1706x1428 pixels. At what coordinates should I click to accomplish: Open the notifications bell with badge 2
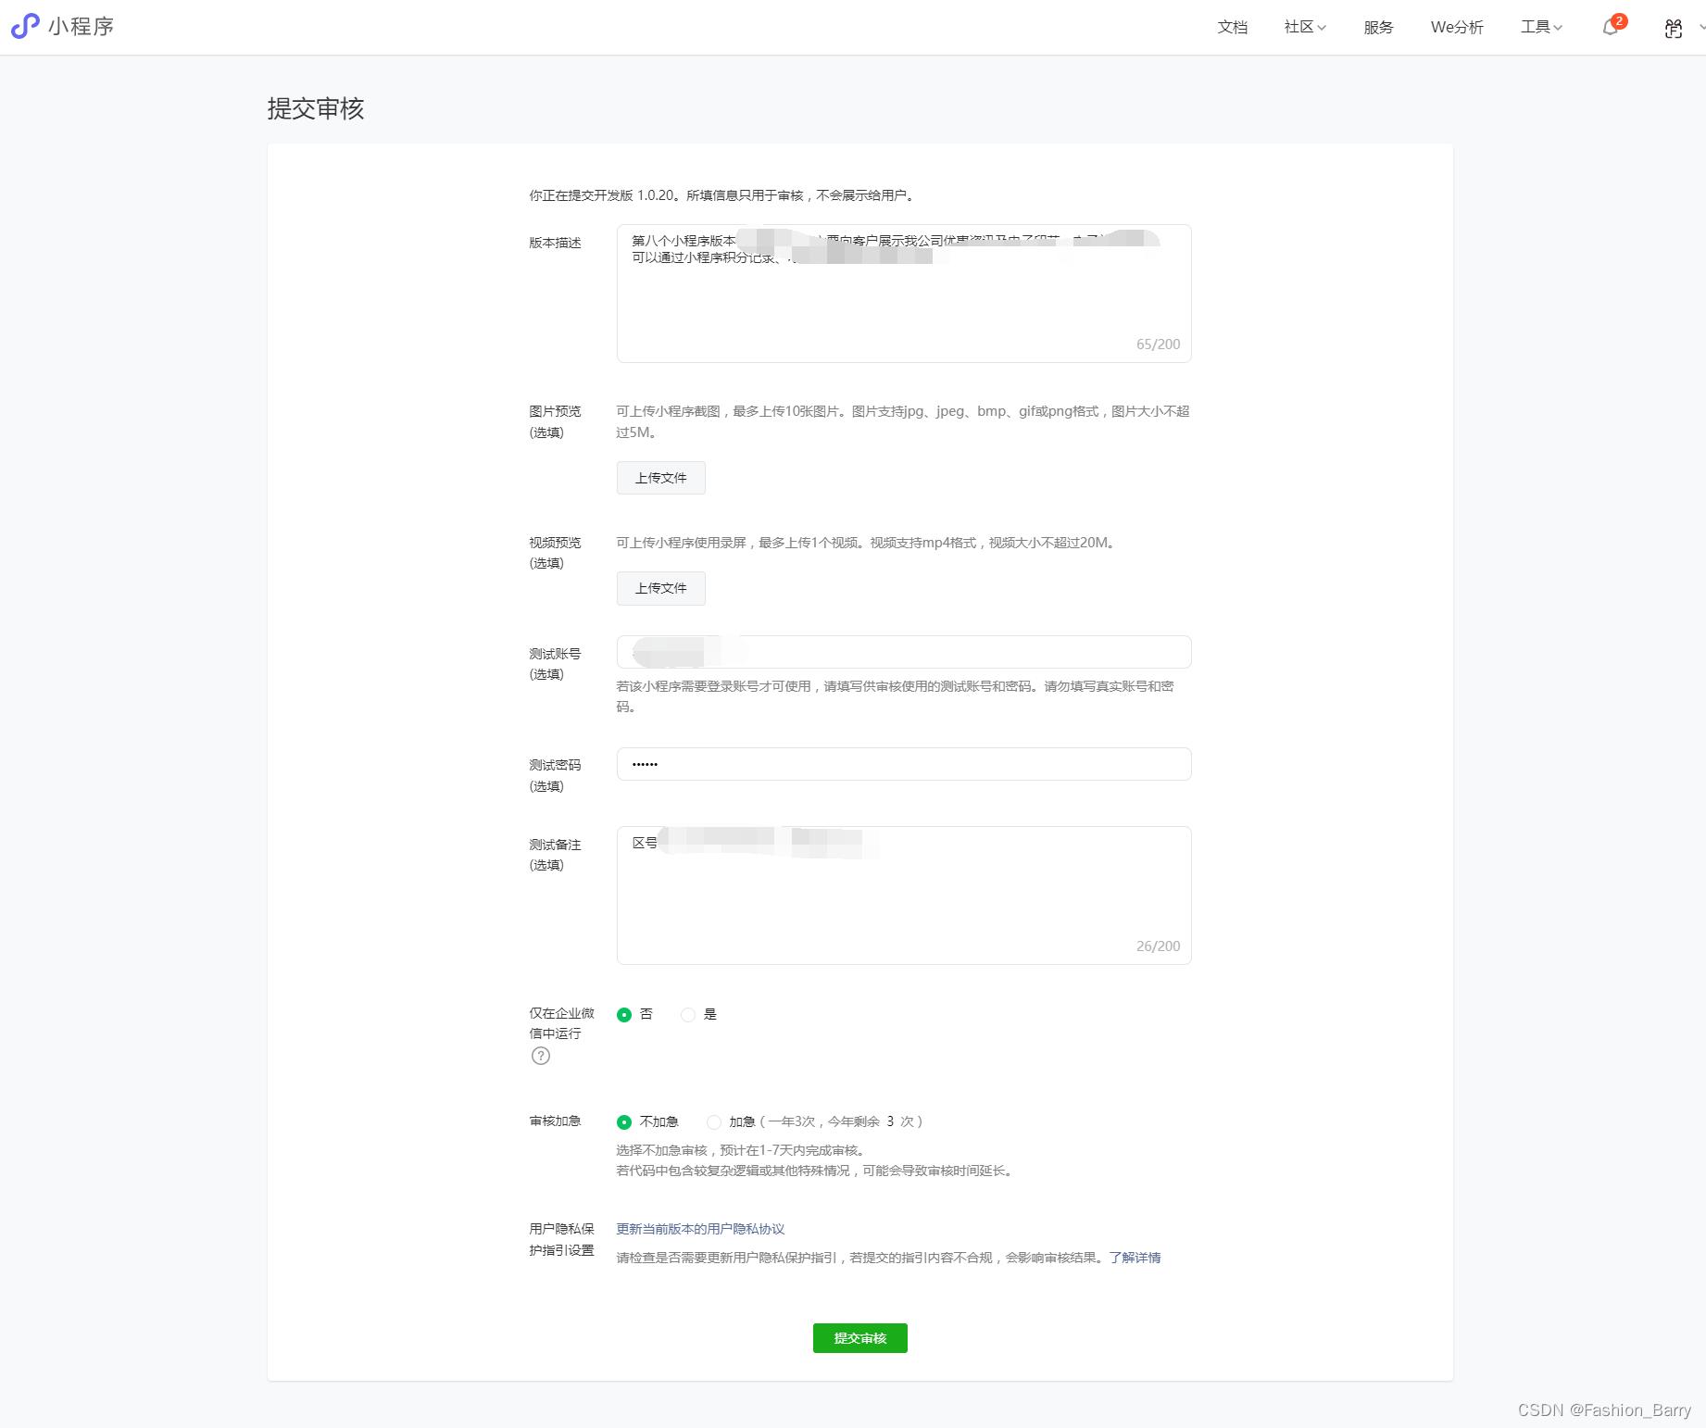(x=1610, y=27)
